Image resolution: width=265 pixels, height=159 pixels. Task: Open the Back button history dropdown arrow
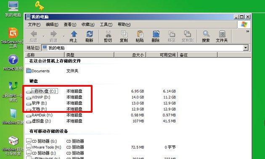pyautogui.click(x=44, y=36)
